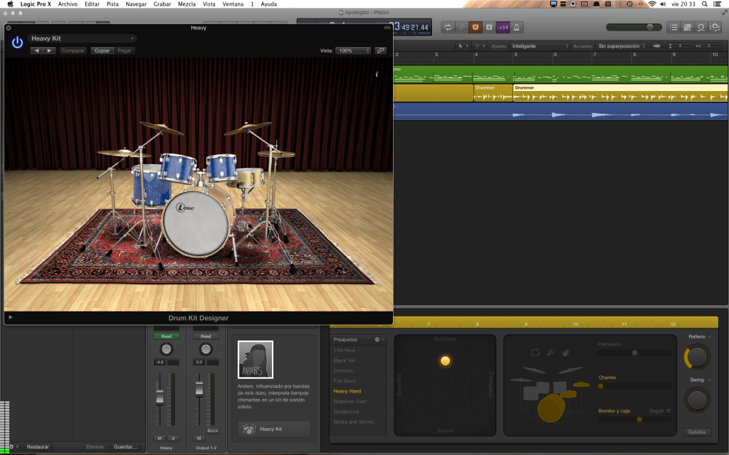Select the handclap percussion icon
This screenshot has height=455, width=729.
pos(565,353)
